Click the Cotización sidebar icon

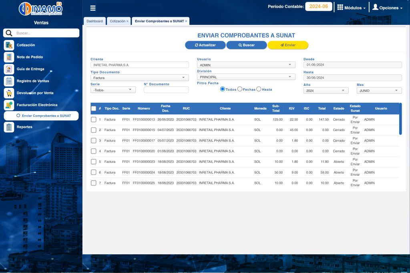tap(9, 45)
